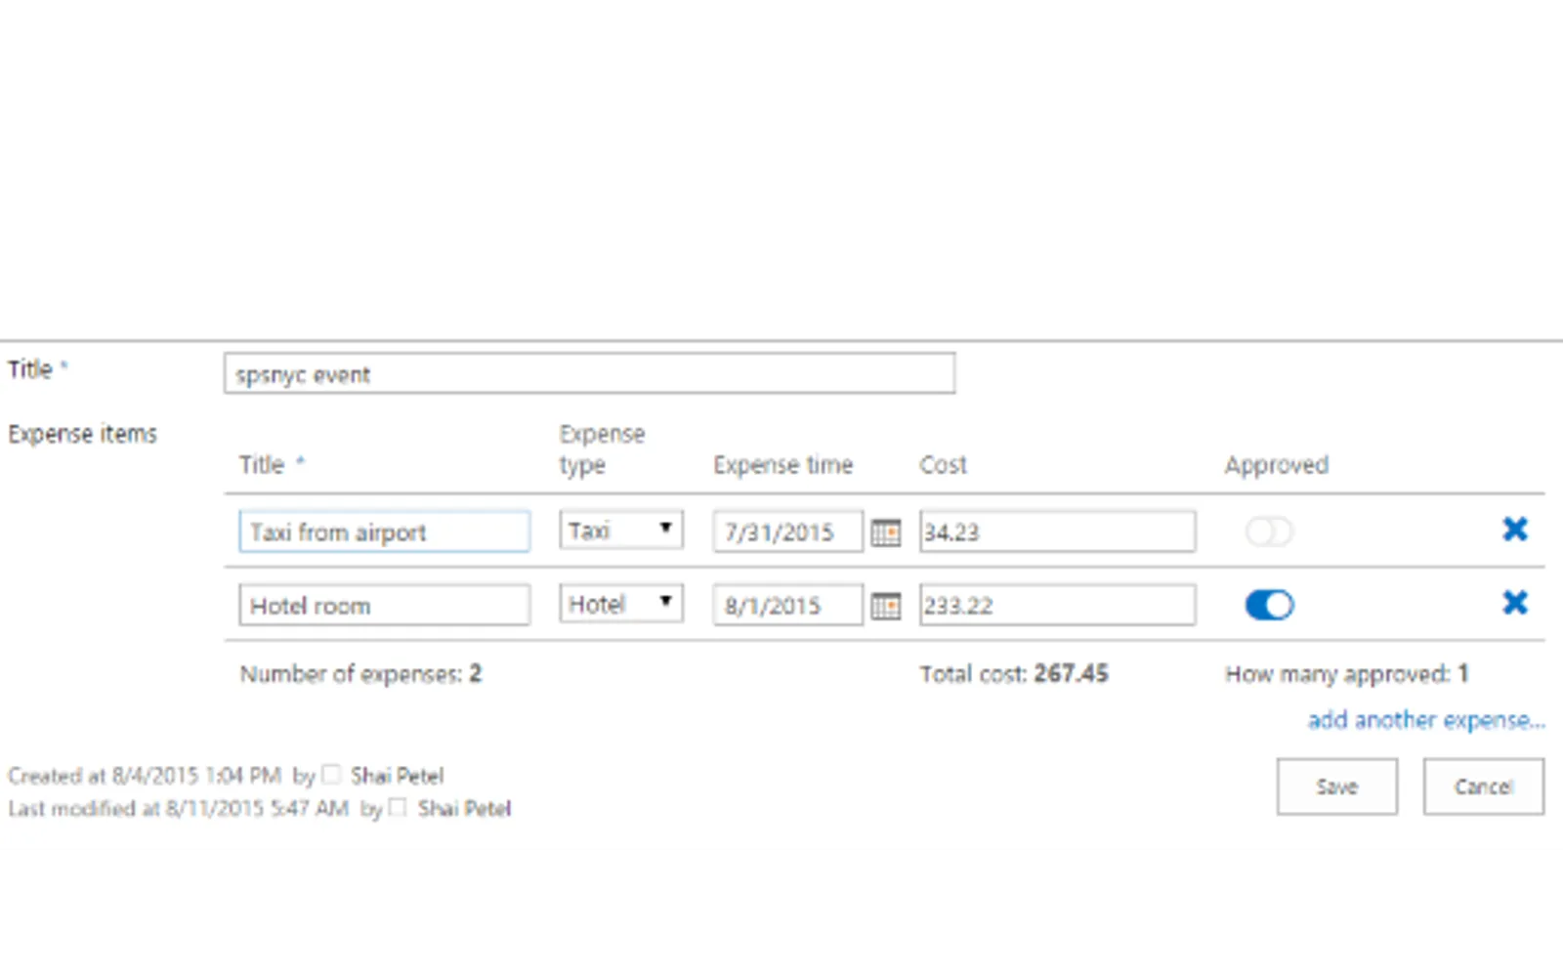Open calendar picker for 7/31/2015 date
The width and height of the screenshot is (1563, 977).
click(x=886, y=532)
